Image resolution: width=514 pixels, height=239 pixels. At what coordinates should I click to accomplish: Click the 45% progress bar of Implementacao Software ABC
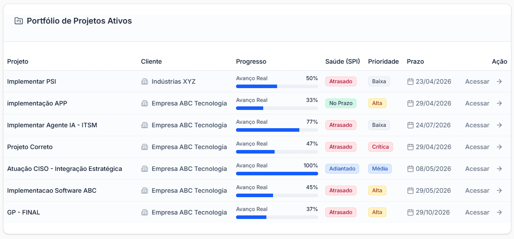[x=277, y=195]
